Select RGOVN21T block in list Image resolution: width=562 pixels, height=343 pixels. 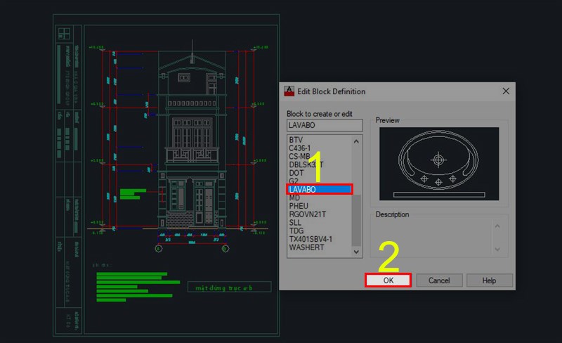308,214
